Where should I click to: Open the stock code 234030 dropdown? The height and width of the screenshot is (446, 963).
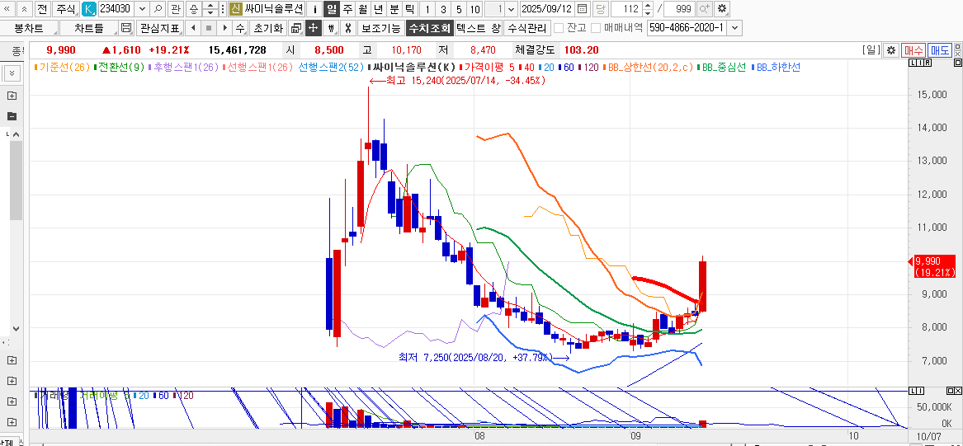pyautogui.click(x=140, y=9)
